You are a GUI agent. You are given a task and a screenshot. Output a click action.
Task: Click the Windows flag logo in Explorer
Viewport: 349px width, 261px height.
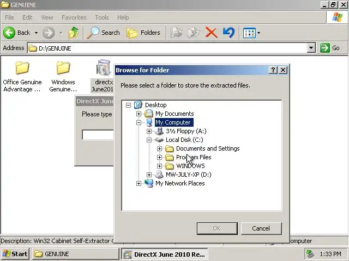pyautogui.click(x=338, y=17)
